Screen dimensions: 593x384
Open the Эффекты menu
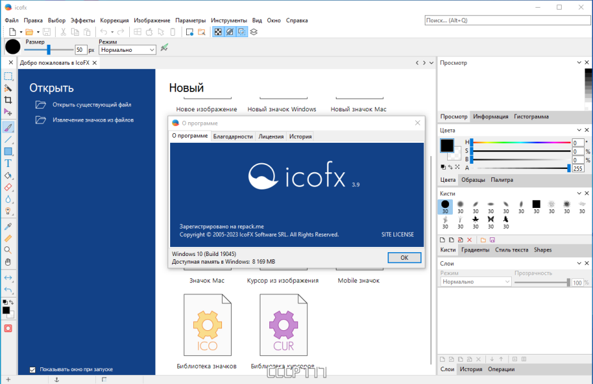pyautogui.click(x=83, y=20)
